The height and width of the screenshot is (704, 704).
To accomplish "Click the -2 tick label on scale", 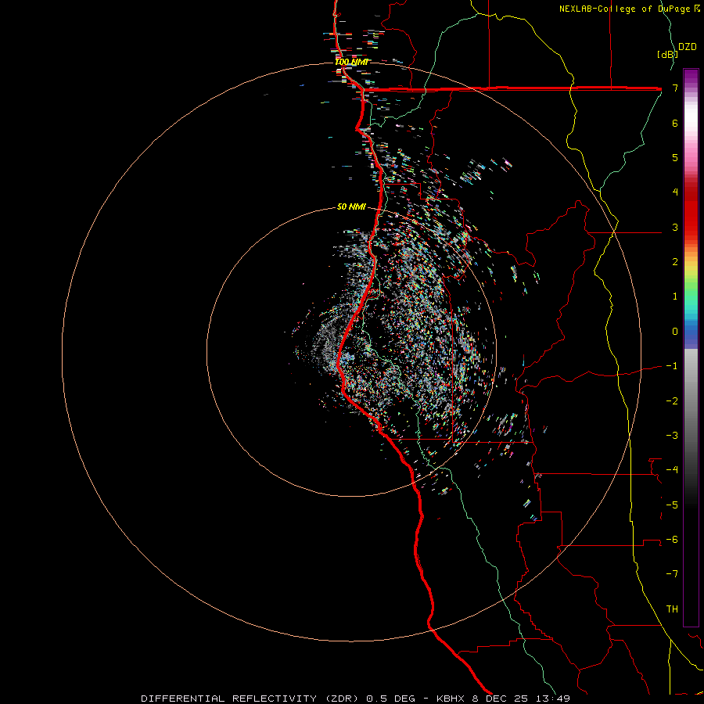I will pyautogui.click(x=672, y=400).
